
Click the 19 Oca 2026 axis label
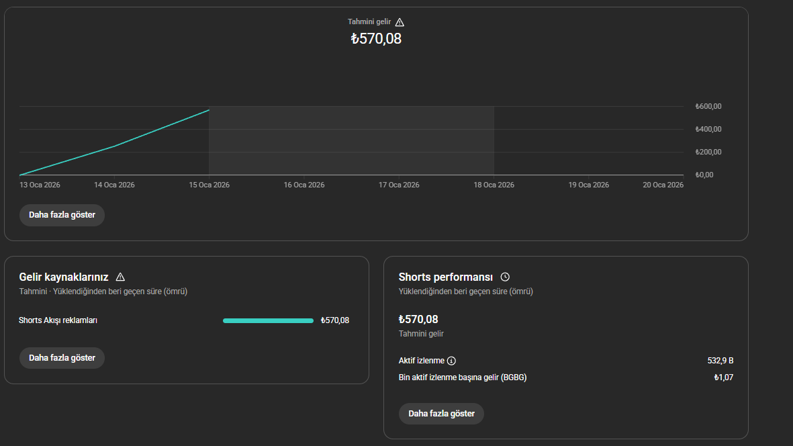[589, 185]
